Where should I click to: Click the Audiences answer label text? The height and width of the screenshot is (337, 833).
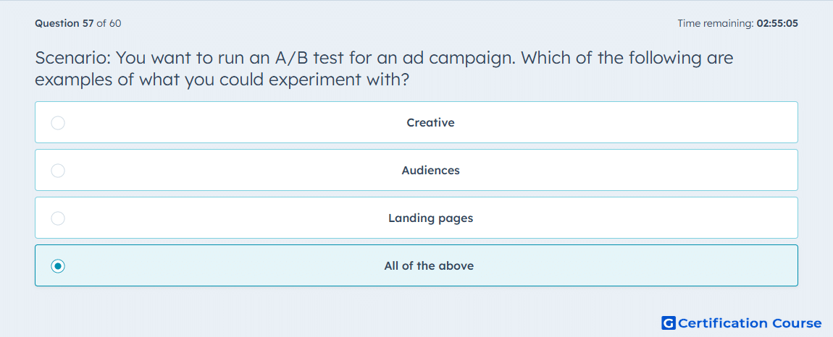tap(430, 171)
